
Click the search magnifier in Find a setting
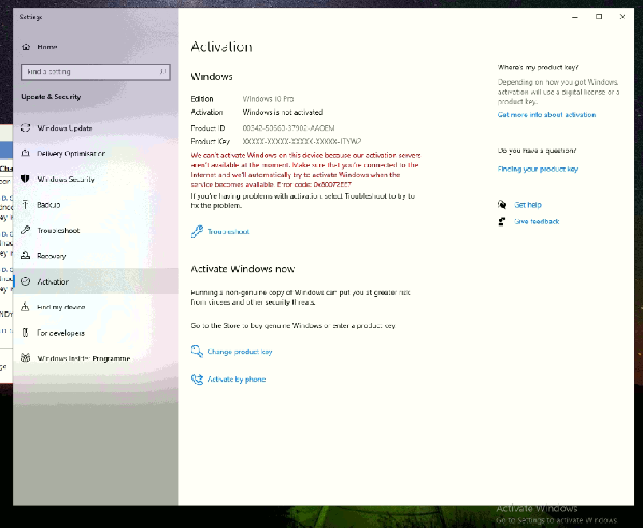[x=163, y=72]
